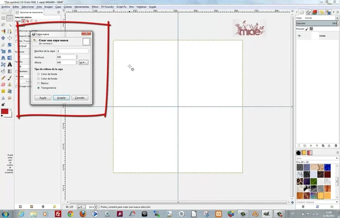Select 'Transparencia' fill radio button
This screenshot has width=340, height=218.
39,88
